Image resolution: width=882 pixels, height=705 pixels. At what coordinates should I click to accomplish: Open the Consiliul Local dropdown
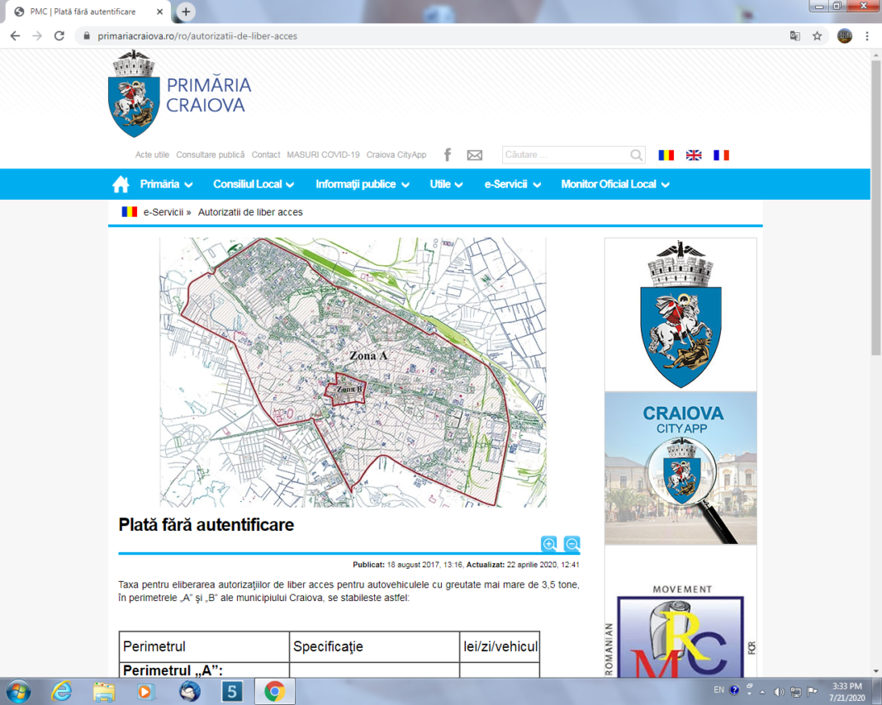tap(248, 183)
